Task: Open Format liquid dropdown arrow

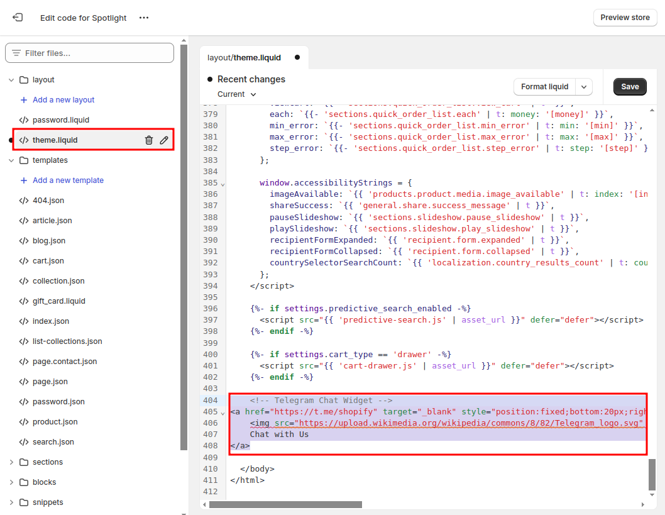Action: click(584, 87)
